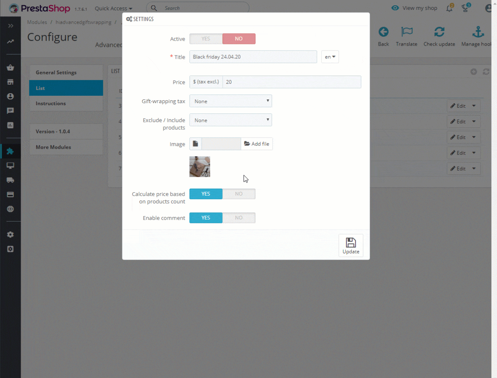Open Stats bar chart icon in sidebar

tap(10, 125)
